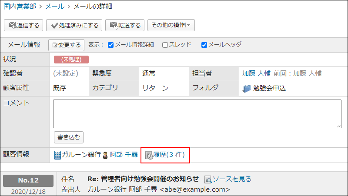The width and height of the screenshot is (348, 196).
Task: Enable the スレッド checkbox
Action: [x=165, y=45]
